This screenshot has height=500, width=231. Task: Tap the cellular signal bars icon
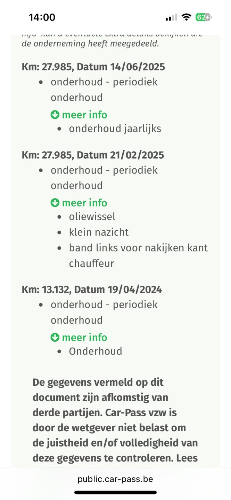click(171, 17)
